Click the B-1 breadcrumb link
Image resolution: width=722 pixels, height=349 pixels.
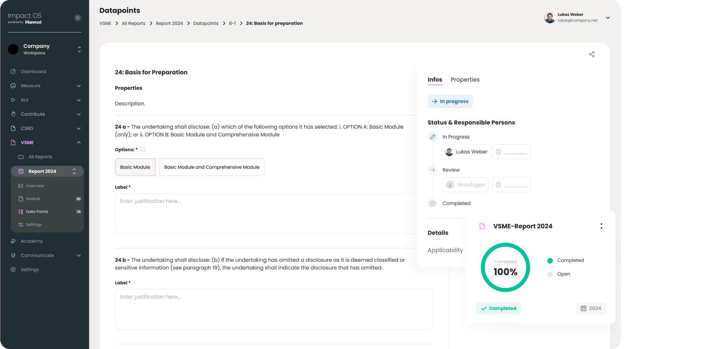(x=232, y=23)
